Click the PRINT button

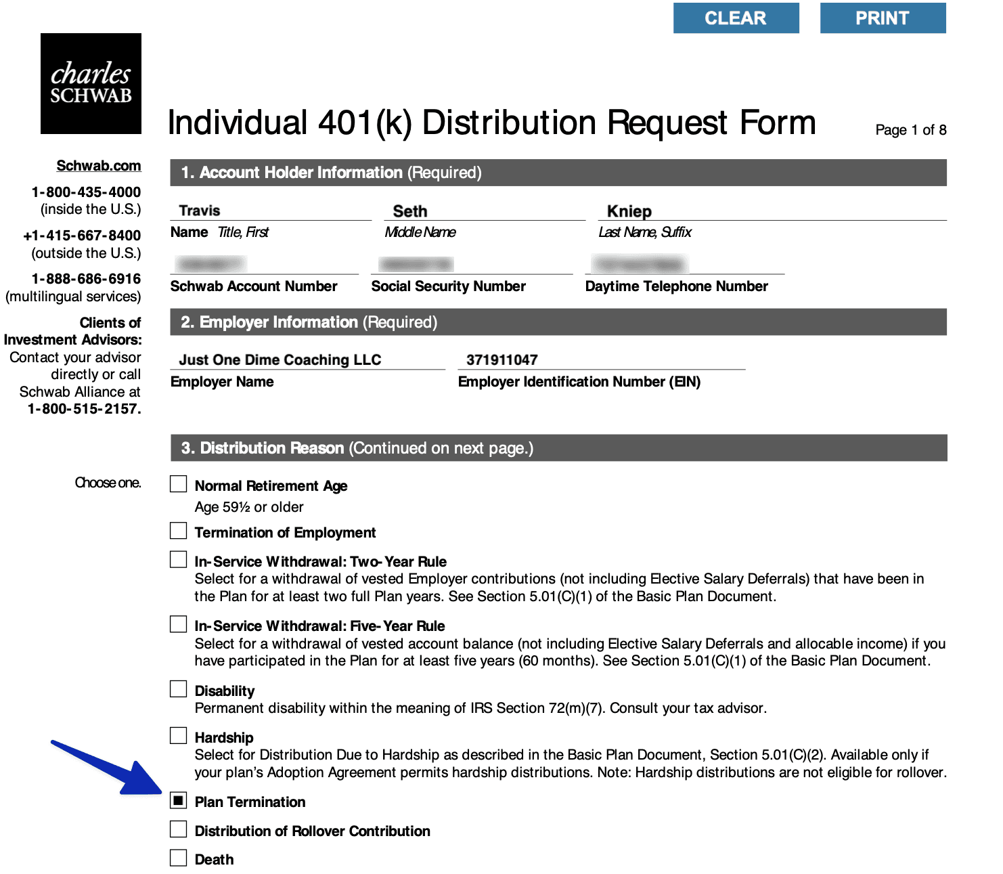coord(883,18)
